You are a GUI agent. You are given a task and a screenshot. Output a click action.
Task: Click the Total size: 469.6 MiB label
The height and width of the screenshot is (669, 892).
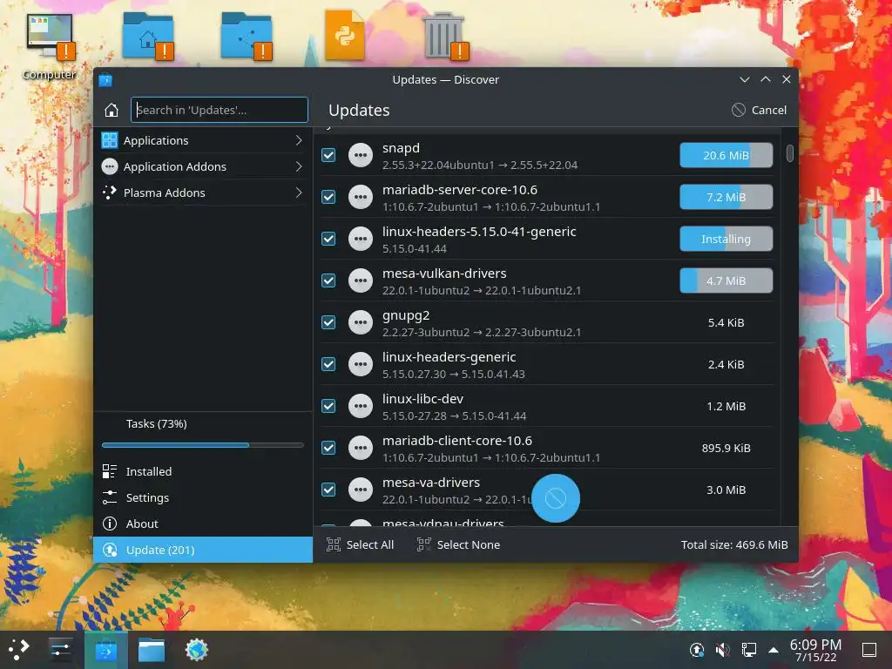point(734,545)
